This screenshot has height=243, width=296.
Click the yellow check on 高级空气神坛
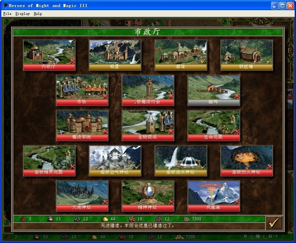pyautogui.click(x=138, y=167)
